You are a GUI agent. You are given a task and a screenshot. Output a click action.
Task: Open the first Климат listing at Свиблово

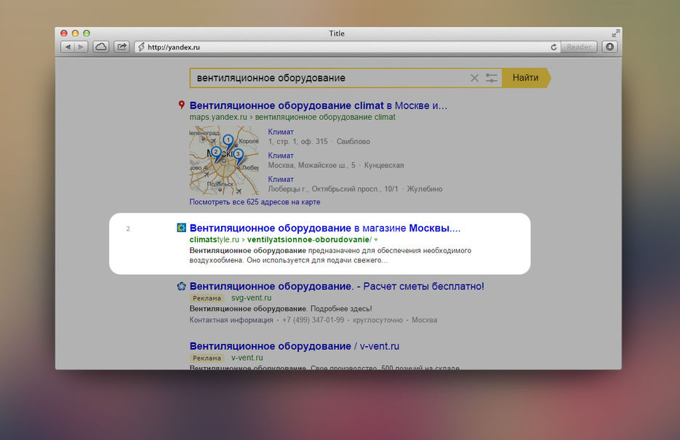[281, 132]
